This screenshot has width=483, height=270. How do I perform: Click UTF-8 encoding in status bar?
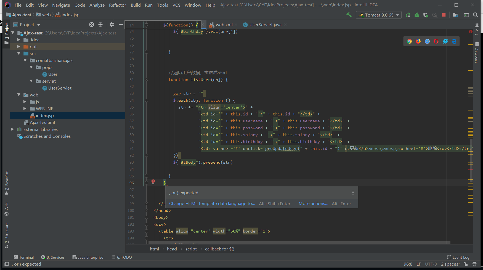point(431,264)
